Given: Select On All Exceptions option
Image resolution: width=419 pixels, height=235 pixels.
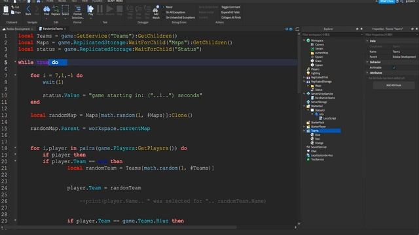Looking at the screenshot, I should 175,12.
